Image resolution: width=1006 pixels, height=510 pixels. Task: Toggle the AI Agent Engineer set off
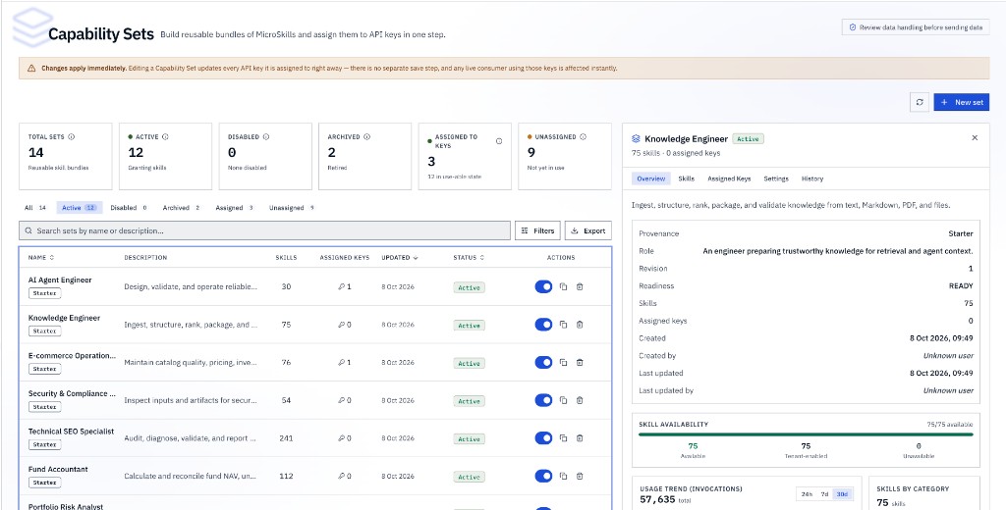[543, 287]
